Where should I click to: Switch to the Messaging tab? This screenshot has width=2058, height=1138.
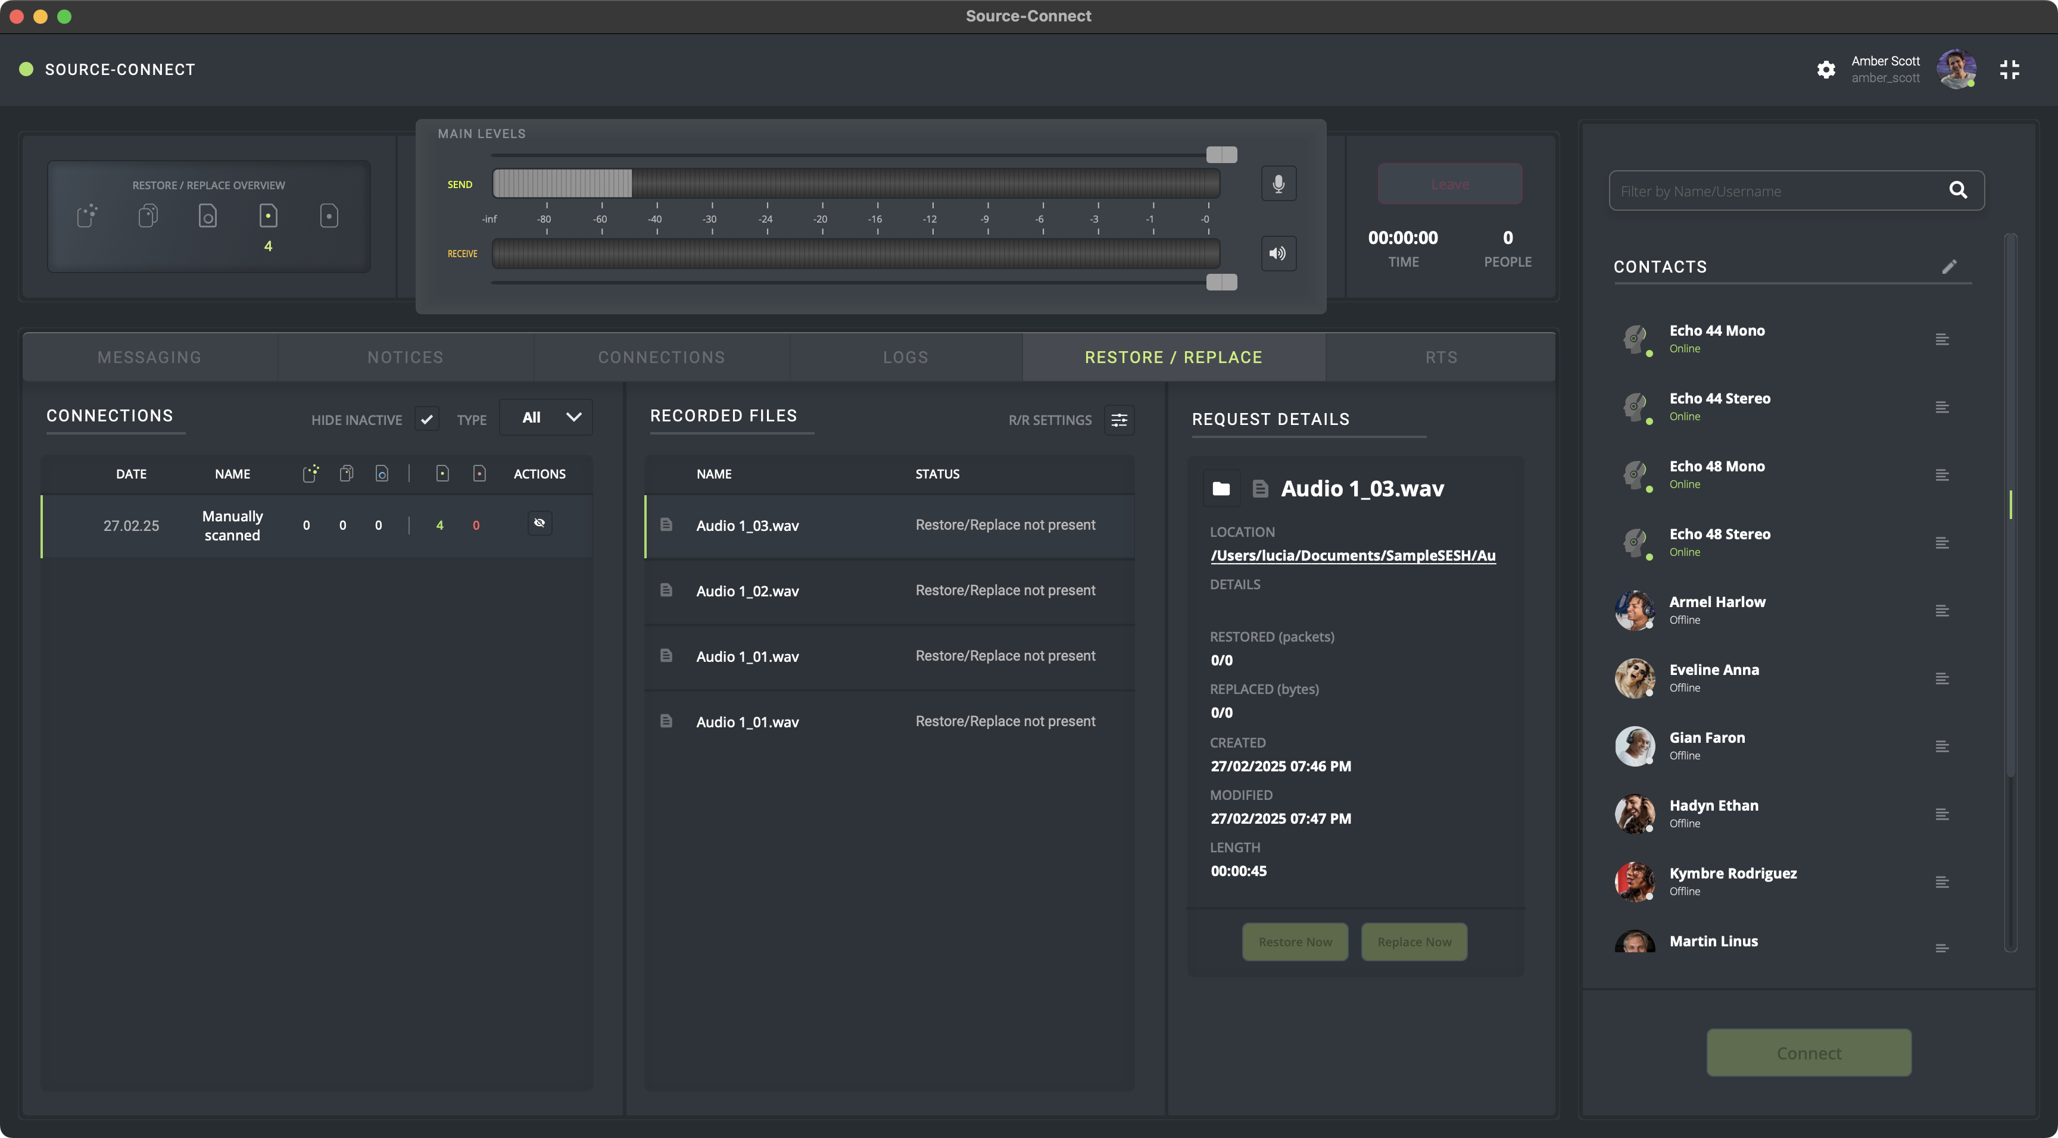149,357
